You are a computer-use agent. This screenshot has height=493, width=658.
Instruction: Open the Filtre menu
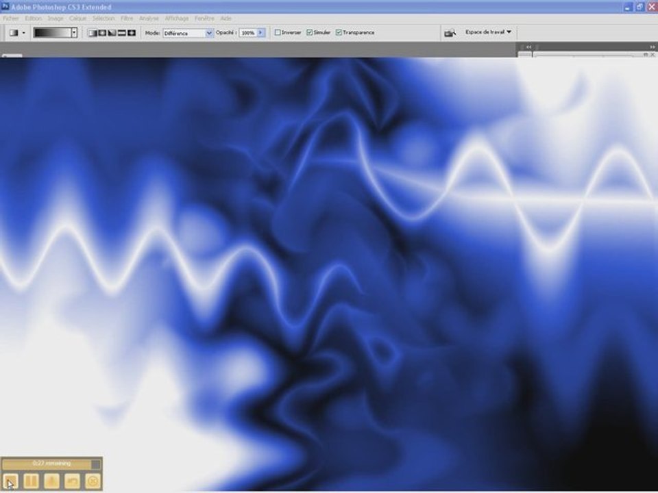coord(127,18)
